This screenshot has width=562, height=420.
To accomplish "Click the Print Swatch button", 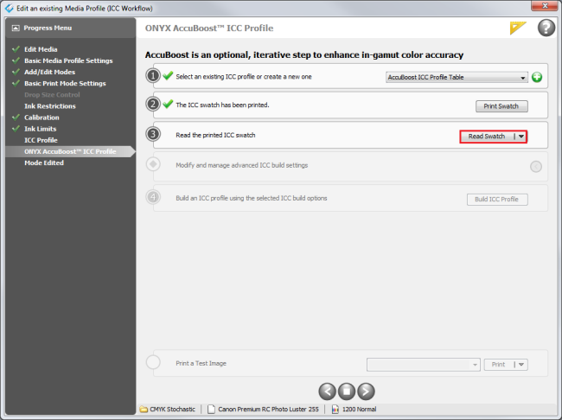I will tap(501, 106).
